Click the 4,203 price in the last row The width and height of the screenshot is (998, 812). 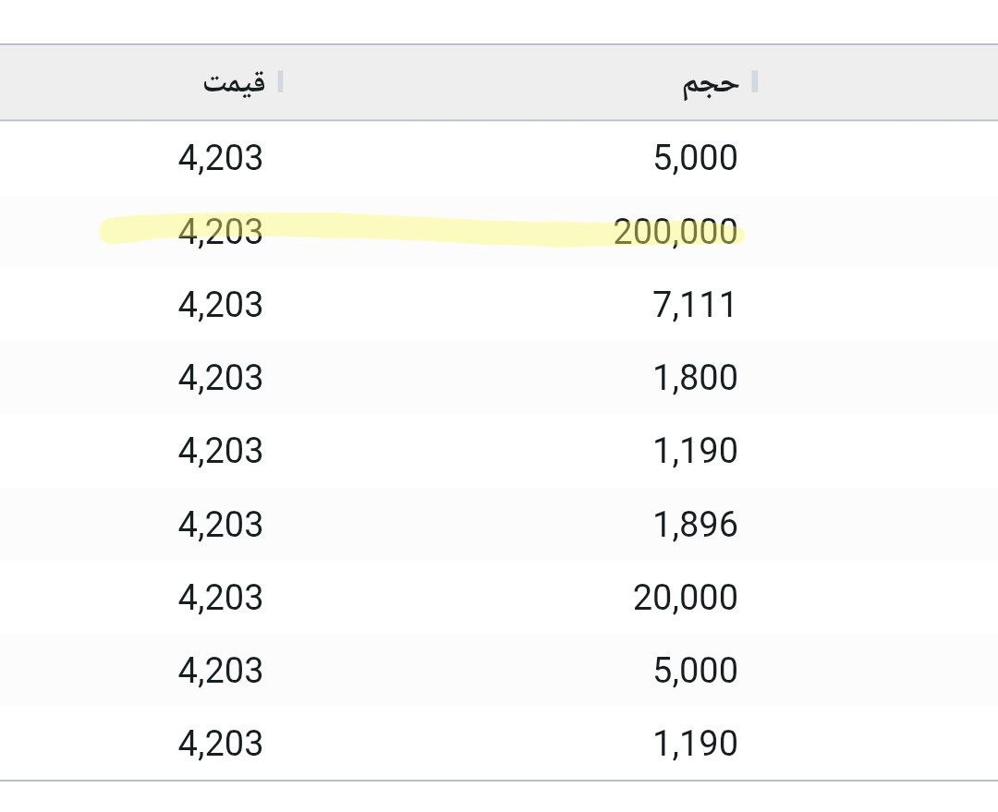(220, 744)
